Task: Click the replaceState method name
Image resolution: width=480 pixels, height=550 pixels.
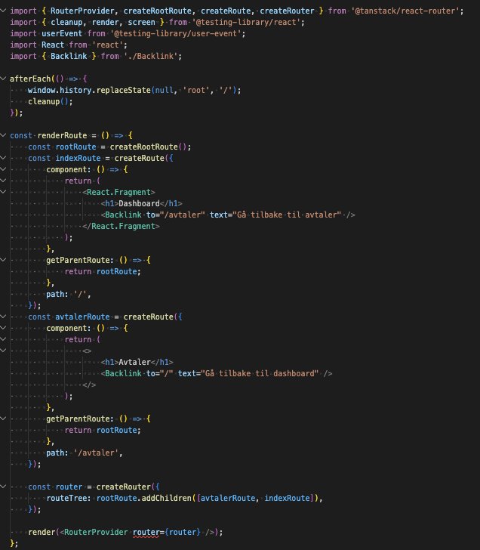Action: [x=124, y=90]
